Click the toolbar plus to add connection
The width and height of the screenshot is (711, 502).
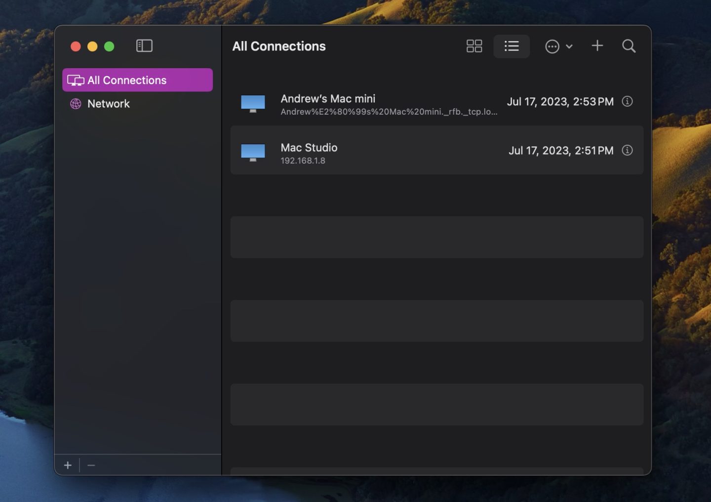(x=597, y=46)
